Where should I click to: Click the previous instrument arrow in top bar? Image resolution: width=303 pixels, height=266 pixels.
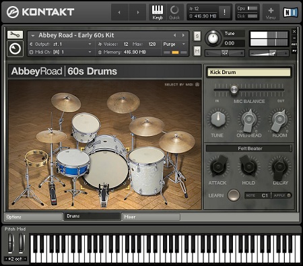click(119, 12)
